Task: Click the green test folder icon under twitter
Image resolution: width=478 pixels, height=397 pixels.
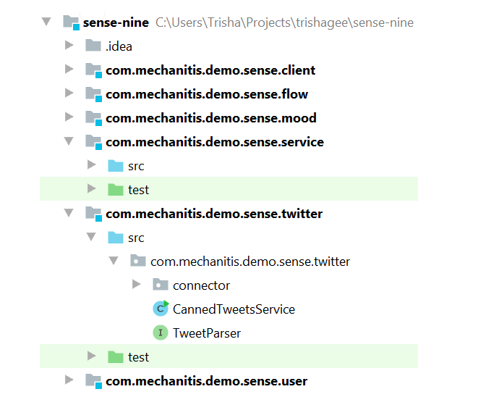Action: click(x=116, y=356)
